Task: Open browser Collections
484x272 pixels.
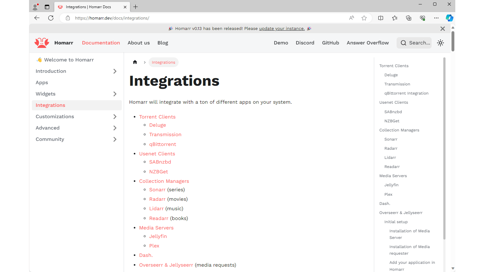Action: [x=409, y=18]
